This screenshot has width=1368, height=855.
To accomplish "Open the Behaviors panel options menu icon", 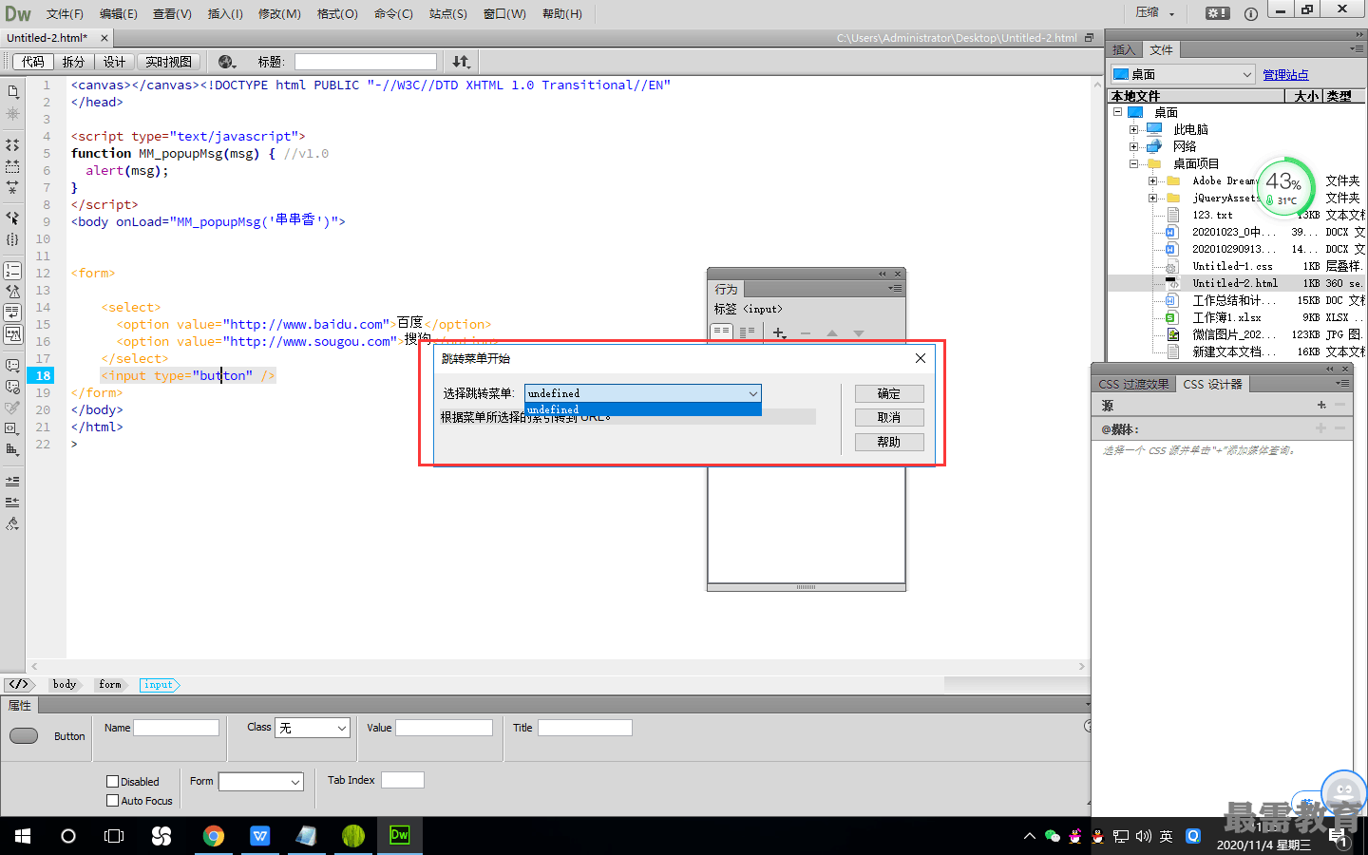I will (x=895, y=288).
